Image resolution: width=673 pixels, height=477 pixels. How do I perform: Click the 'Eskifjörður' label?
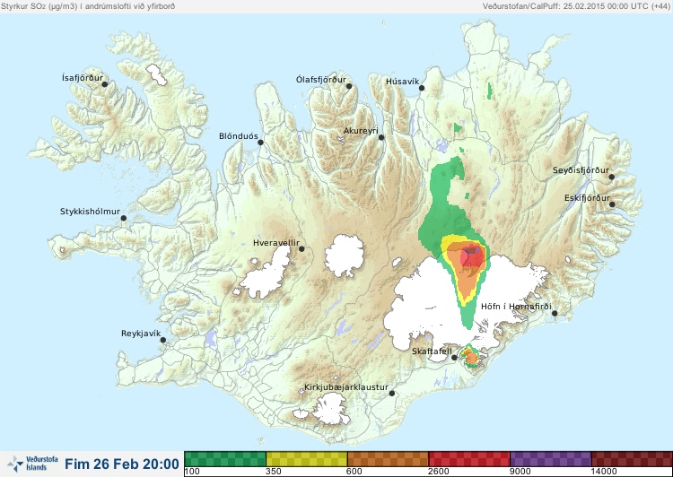coord(587,198)
